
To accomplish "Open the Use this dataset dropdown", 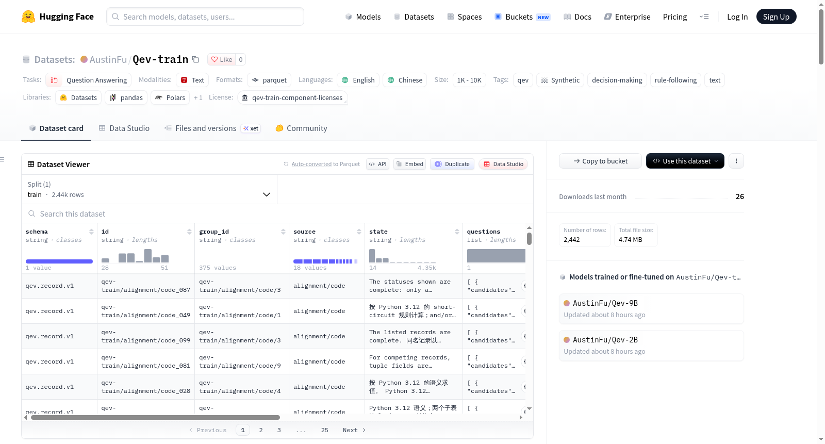I will [x=685, y=161].
